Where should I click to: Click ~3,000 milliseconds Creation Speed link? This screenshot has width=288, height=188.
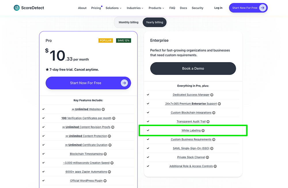pyautogui.click(x=86, y=163)
